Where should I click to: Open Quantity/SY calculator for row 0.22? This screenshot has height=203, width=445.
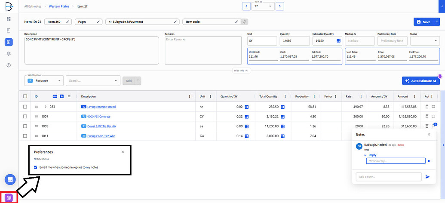(247, 117)
